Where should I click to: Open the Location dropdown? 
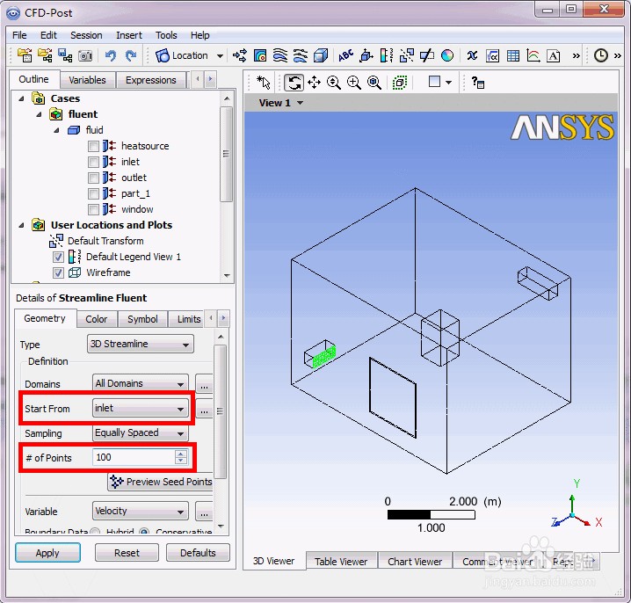[x=220, y=55]
